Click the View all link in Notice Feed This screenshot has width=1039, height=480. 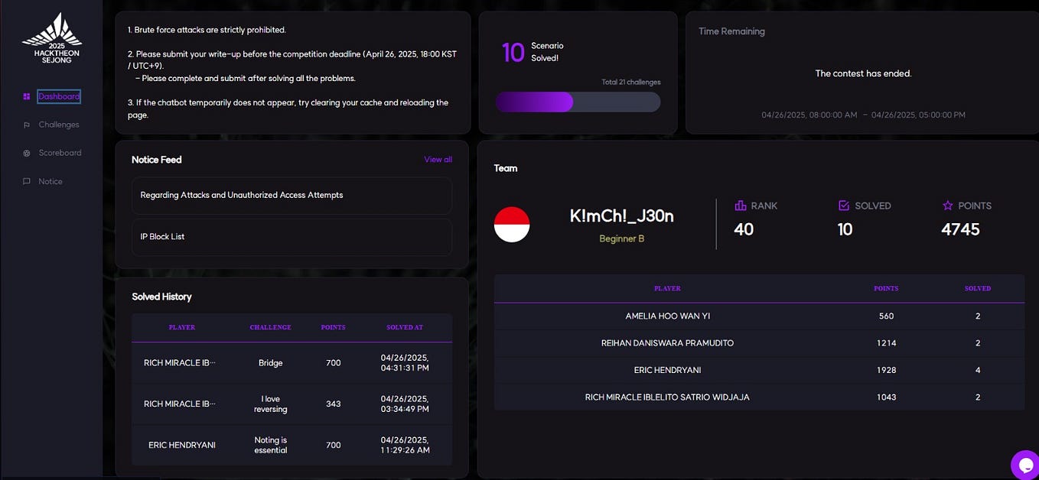[438, 159]
